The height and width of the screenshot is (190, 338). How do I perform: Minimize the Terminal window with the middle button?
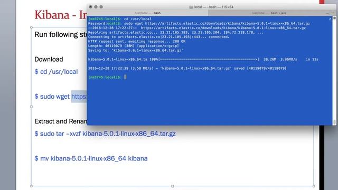pos(96,7)
